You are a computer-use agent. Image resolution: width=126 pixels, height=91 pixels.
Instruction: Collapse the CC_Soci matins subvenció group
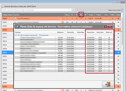point(16,35)
